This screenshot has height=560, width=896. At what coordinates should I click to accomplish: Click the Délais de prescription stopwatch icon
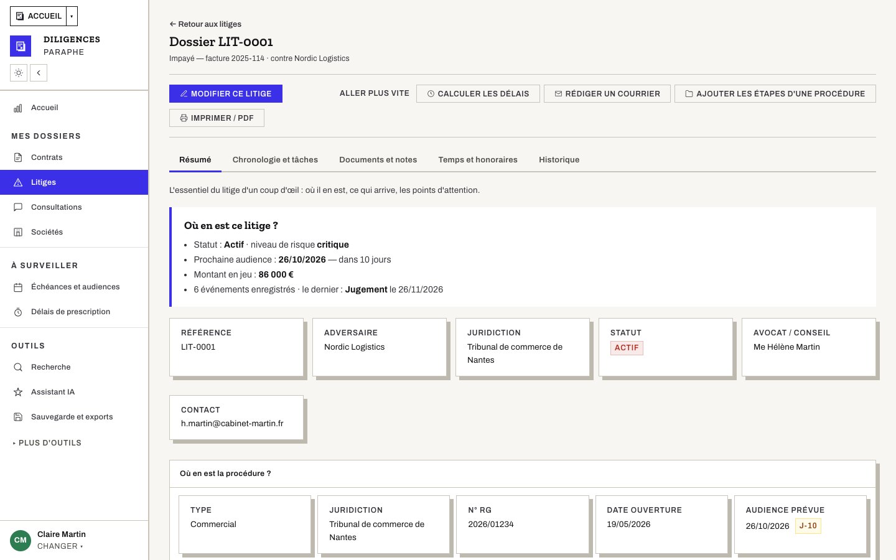click(x=18, y=312)
